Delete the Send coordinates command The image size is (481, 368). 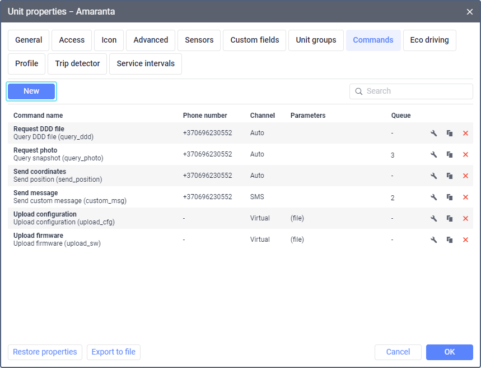pos(465,176)
